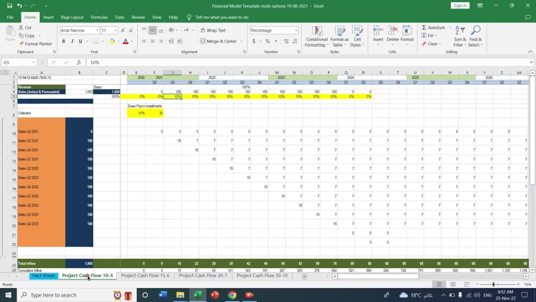Image resolution: width=536 pixels, height=302 pixels.
Task: Click the Sign in button
Action: [460, 5]
